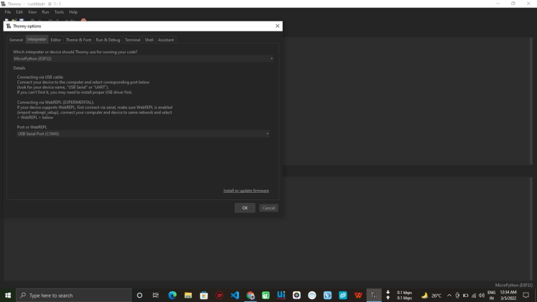Select the Interpreter tab

(x=37, y=39)
